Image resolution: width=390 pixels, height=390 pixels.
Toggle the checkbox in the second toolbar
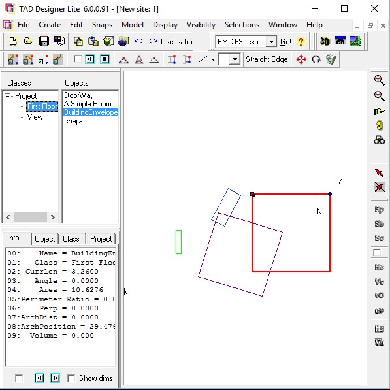[78, 59]
